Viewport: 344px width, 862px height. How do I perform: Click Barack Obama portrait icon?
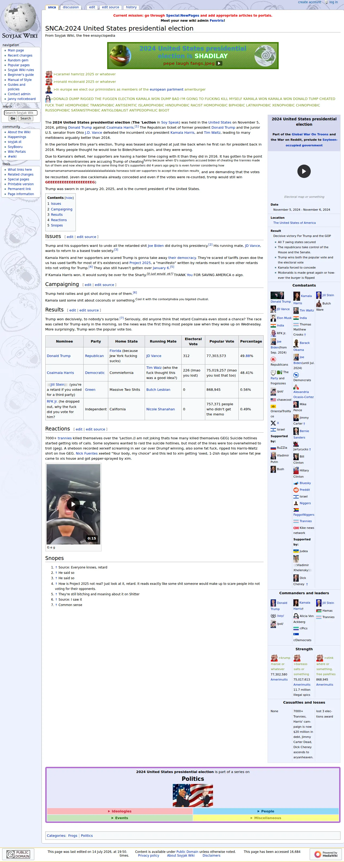(x=296, y=343)
